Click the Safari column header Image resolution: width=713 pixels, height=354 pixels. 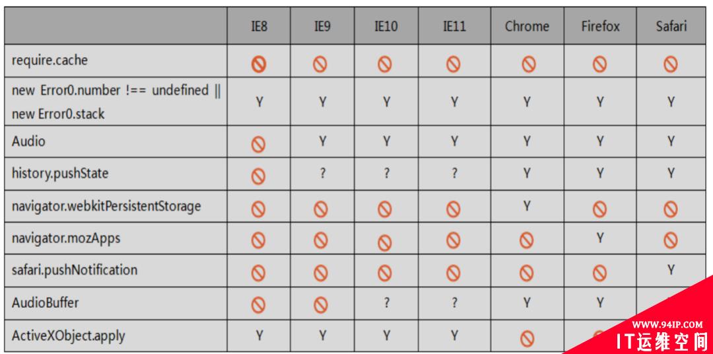pos(671,26)
